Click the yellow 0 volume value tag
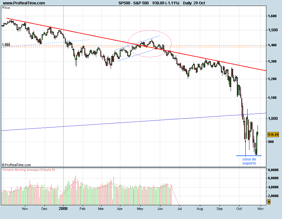282x219 pixels. (269, 202)
